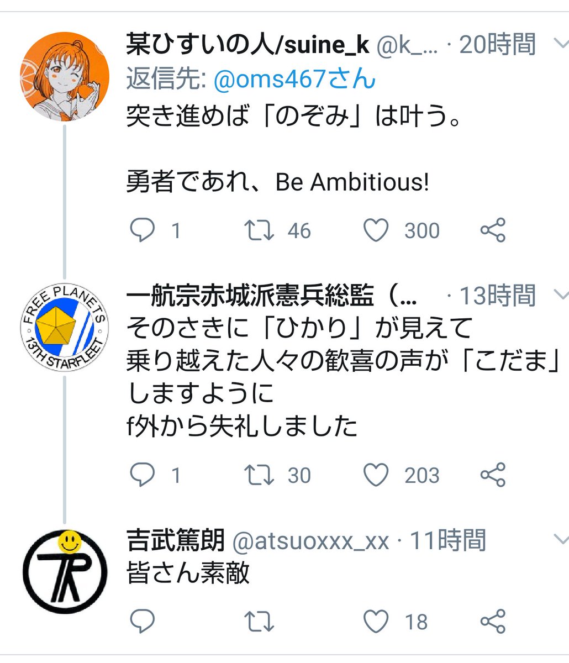
Task: Open the @oms467 mention link
Action: click(293, 80)
